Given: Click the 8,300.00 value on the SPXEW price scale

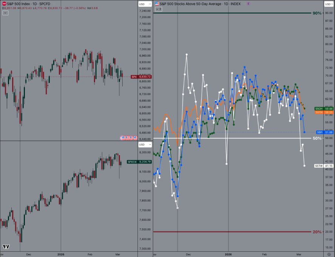Looking at the screenshot, I should 145,152.
